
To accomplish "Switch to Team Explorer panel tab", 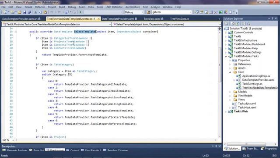I will pos(250,149).
